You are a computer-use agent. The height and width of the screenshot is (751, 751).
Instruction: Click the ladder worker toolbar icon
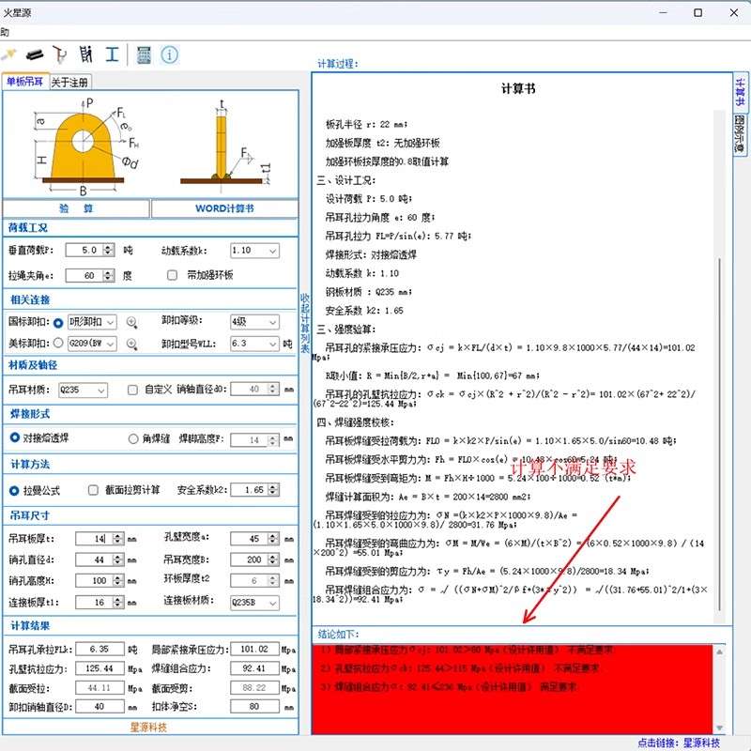coord(85,54)
